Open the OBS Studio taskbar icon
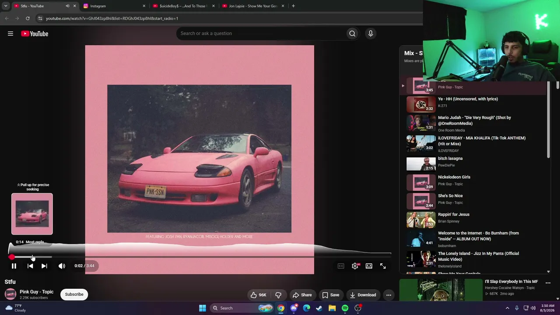This screenshot has height=315, width=560. (x=358, y=308)
